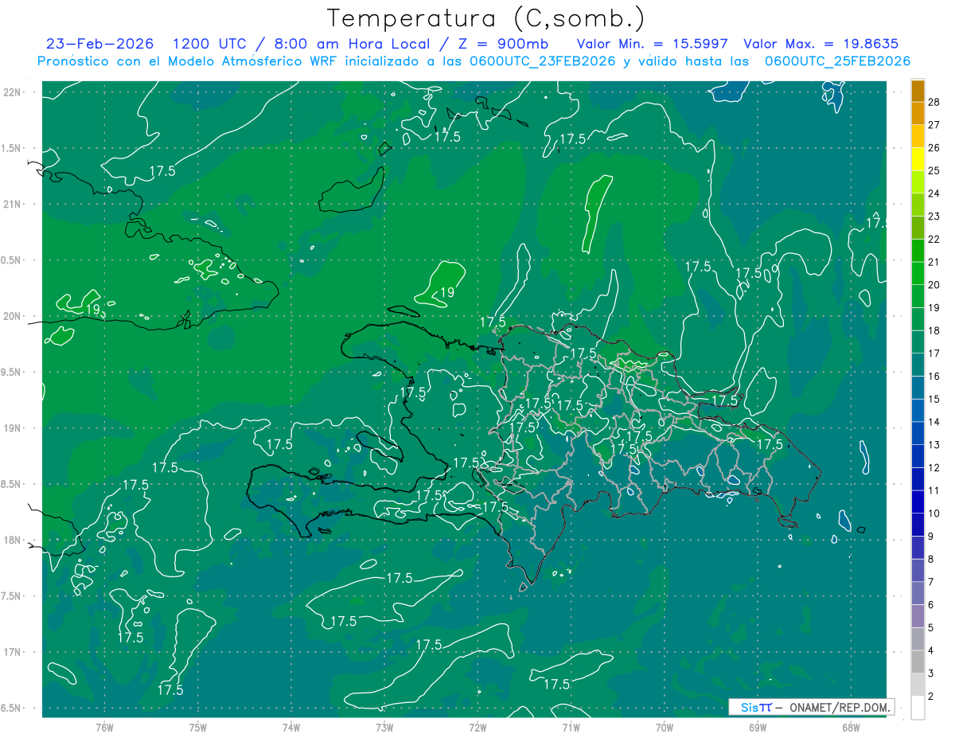
Task: Click the colorbar label '4'
Action: tap(930, 650)
